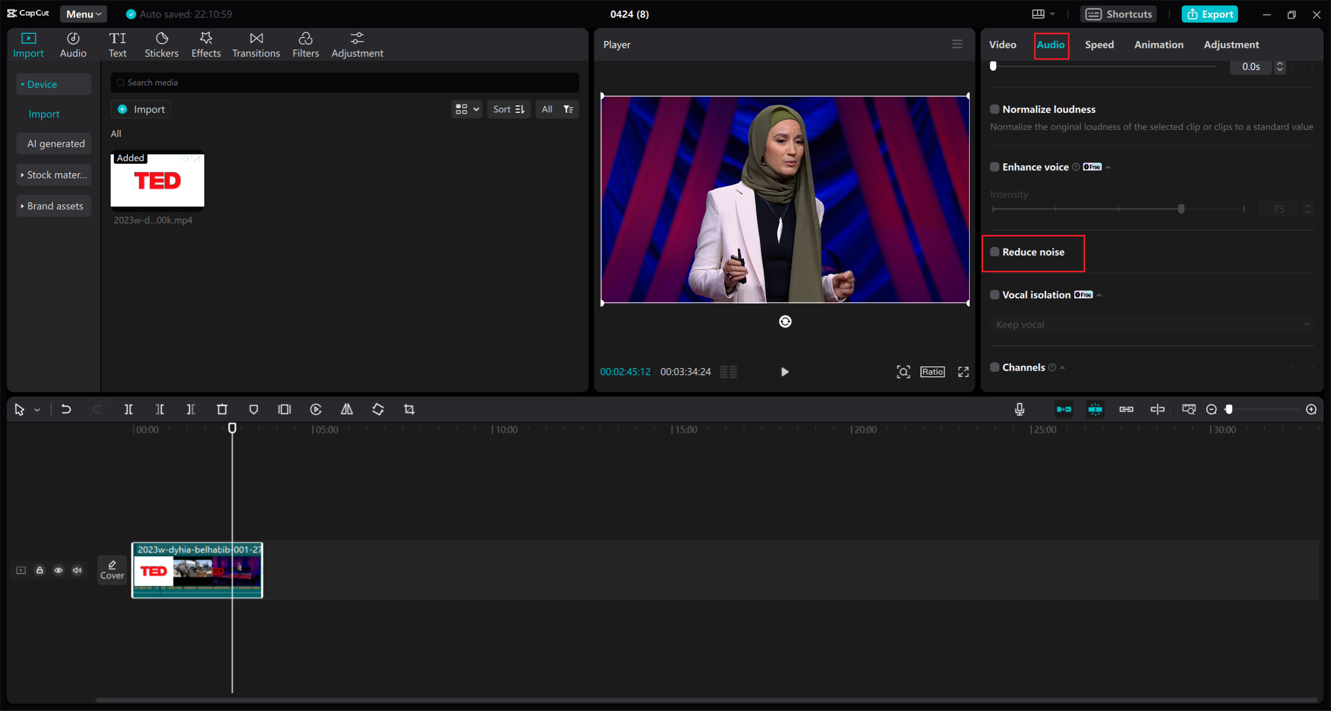Click the Voiceover microphone icon
This screenshot has height=711, width=1331.
coord(1019,409)
